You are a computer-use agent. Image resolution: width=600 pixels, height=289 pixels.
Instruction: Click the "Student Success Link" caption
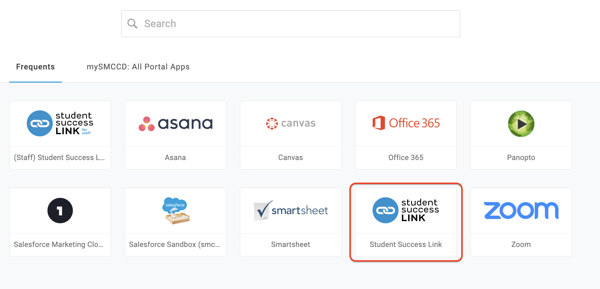click(x=406, y=244)
